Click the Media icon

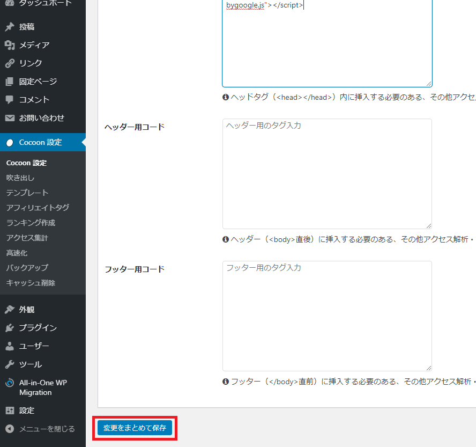[x=10, y=45]
